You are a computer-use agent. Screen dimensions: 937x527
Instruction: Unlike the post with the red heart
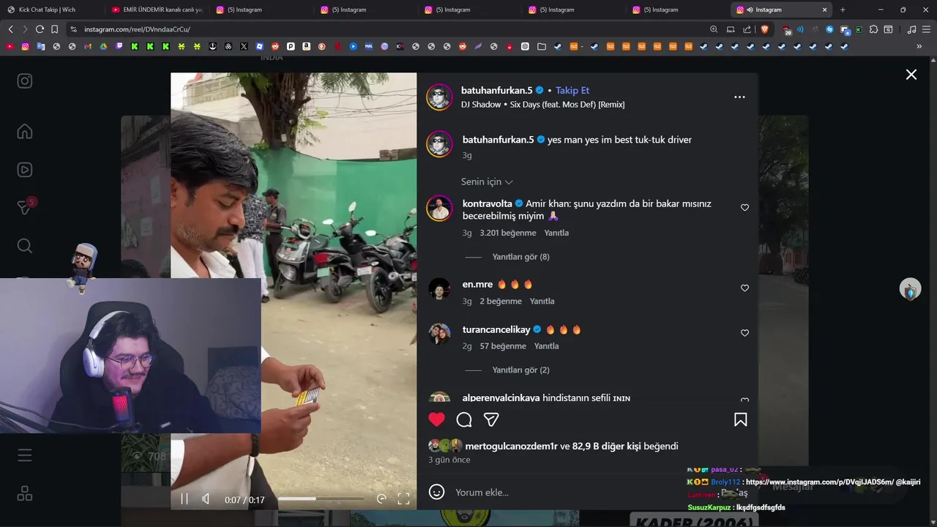coord(436,419)
